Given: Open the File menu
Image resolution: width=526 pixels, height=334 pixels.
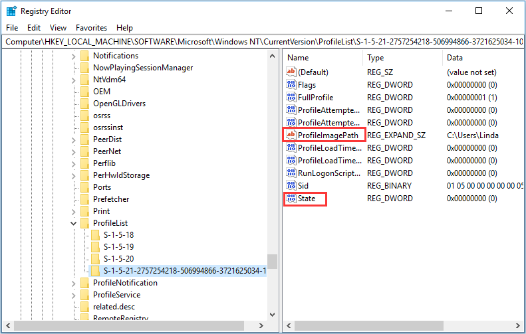Looking at the screenshot, I should pos(12,28).
